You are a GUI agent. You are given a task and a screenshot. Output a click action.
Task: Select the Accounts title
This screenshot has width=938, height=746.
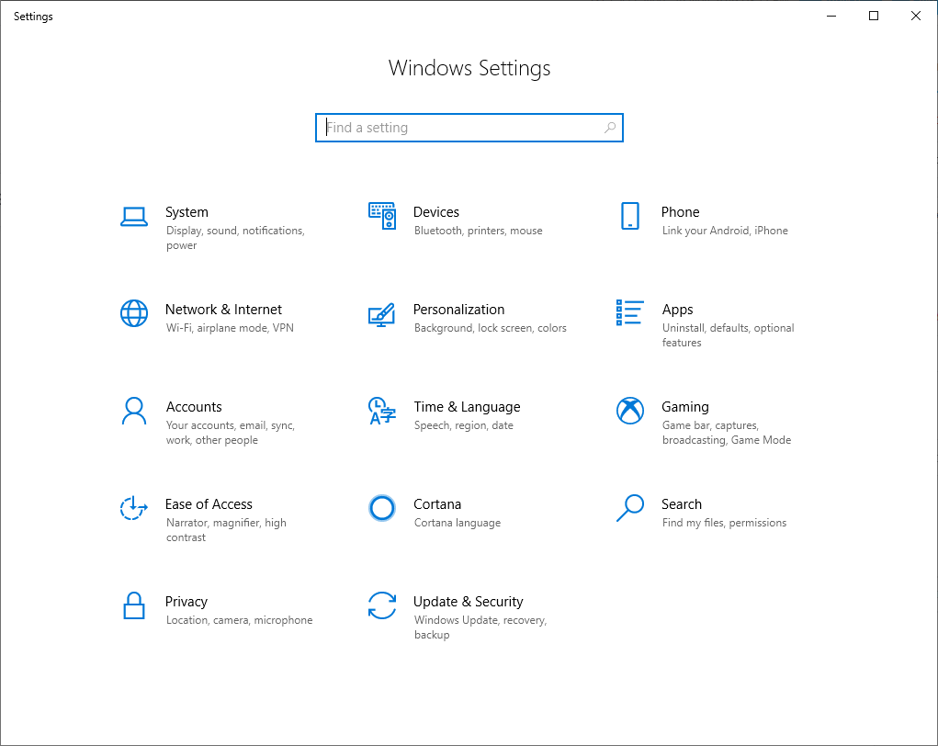pos(194,407)
